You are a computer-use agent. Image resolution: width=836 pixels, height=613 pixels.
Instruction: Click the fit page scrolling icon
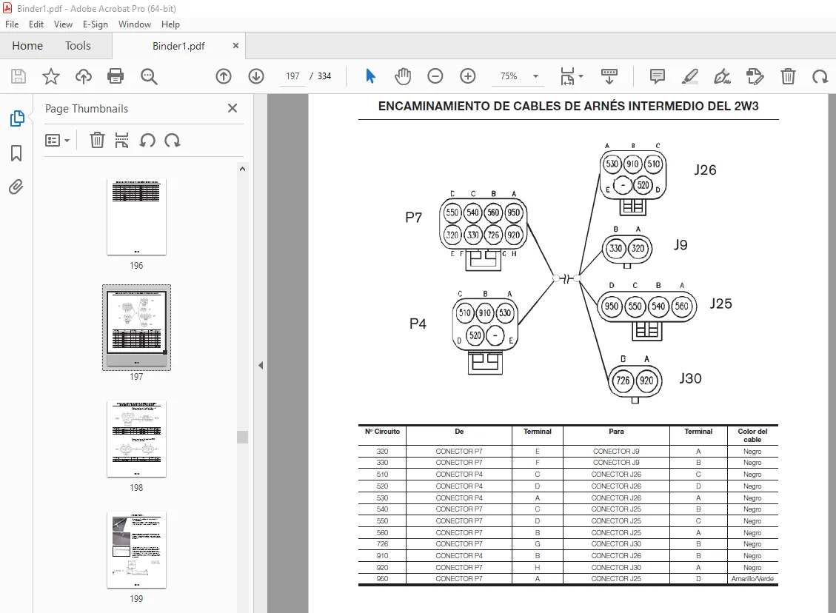567,76
